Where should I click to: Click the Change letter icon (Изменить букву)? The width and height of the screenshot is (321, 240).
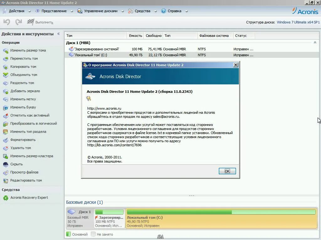click(x=6, y=107)
